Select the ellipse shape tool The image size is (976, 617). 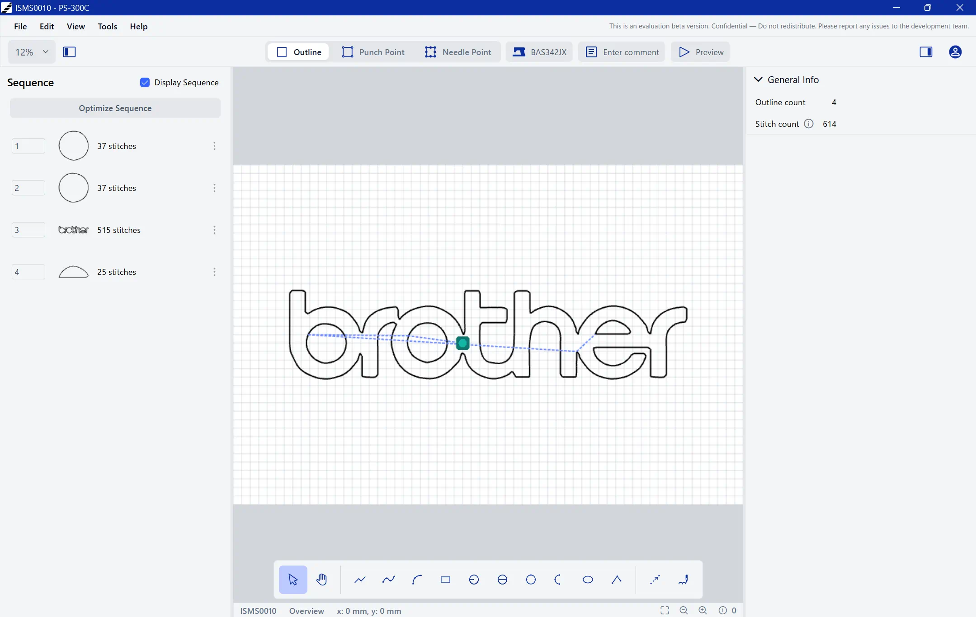coord(588,580)
